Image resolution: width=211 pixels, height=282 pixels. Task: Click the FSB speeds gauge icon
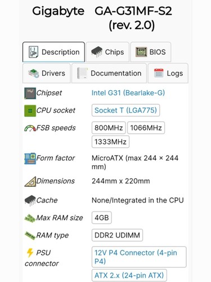[30, 128]
